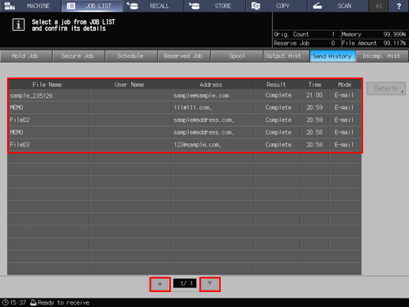Open the Hold Job tab
This screenshot has width=409, height=307.
(26, 56)
